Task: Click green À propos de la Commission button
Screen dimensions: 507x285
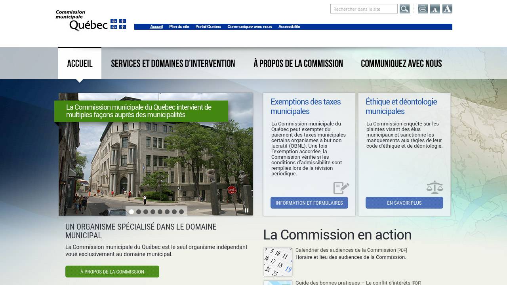Action: [112, 272]
